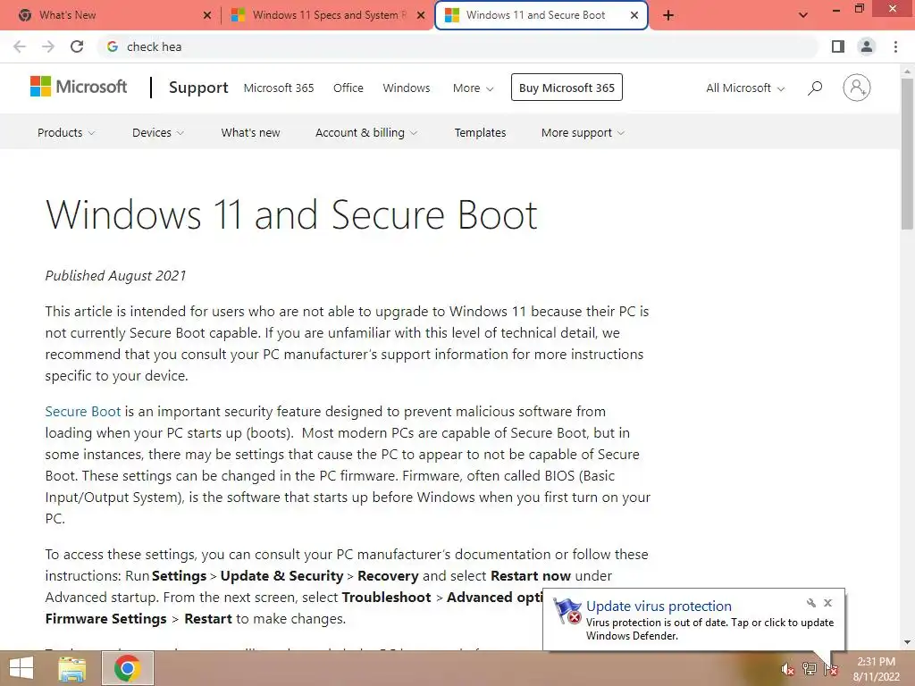Screen dimensions: 915x686
Task: Expand the More support menu
Action: click(583, 133)
